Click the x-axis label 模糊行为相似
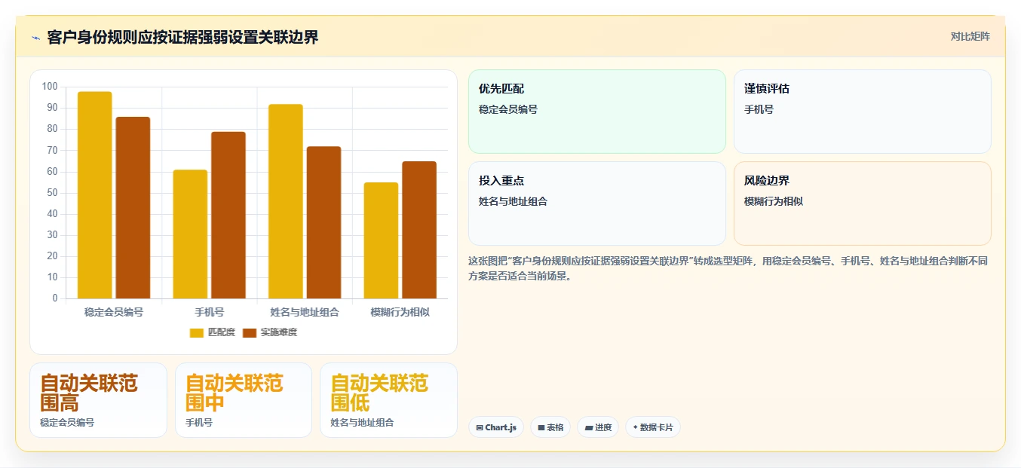This screenshot has height=468, width=1021. pyautogui.click(x=400, y=312)
